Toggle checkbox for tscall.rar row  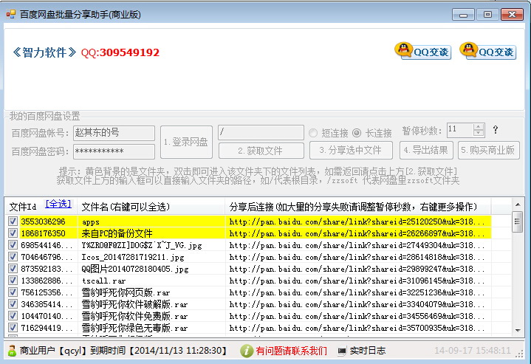coord(13,281)
